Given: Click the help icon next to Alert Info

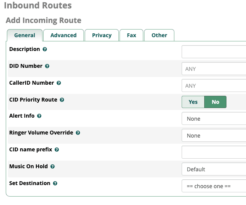Looking at the screenshot, I should tap(39, 116).
